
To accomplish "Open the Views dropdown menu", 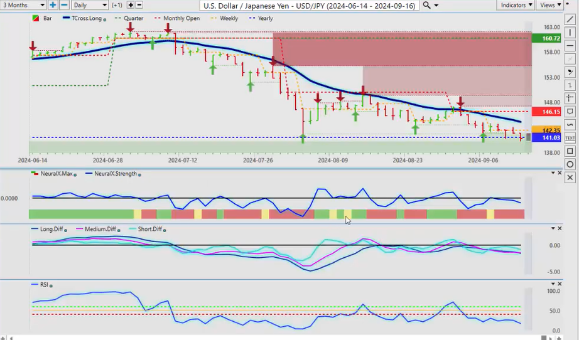I will pyautogui.click(x=550, y=5).
